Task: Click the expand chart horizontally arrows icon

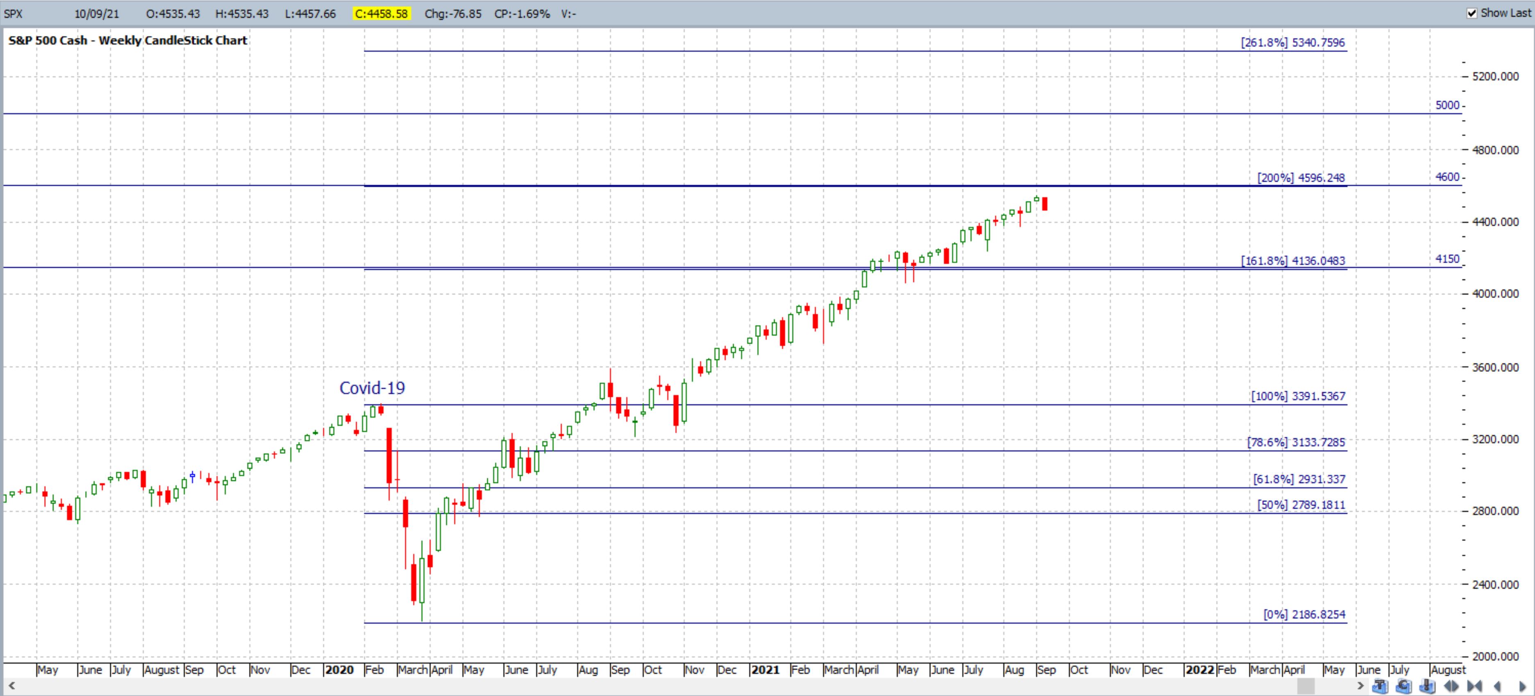Action: (x=1451, y=687)
